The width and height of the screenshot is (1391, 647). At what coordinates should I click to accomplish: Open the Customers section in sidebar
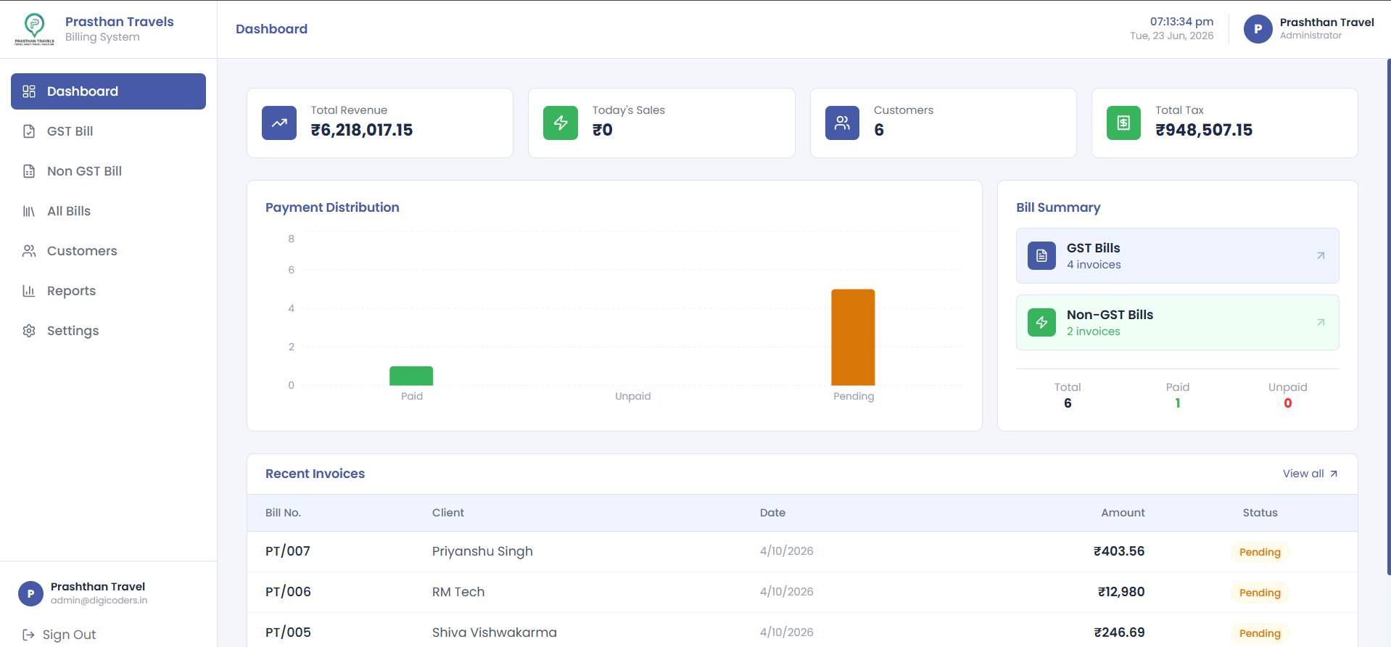point(108,251)
